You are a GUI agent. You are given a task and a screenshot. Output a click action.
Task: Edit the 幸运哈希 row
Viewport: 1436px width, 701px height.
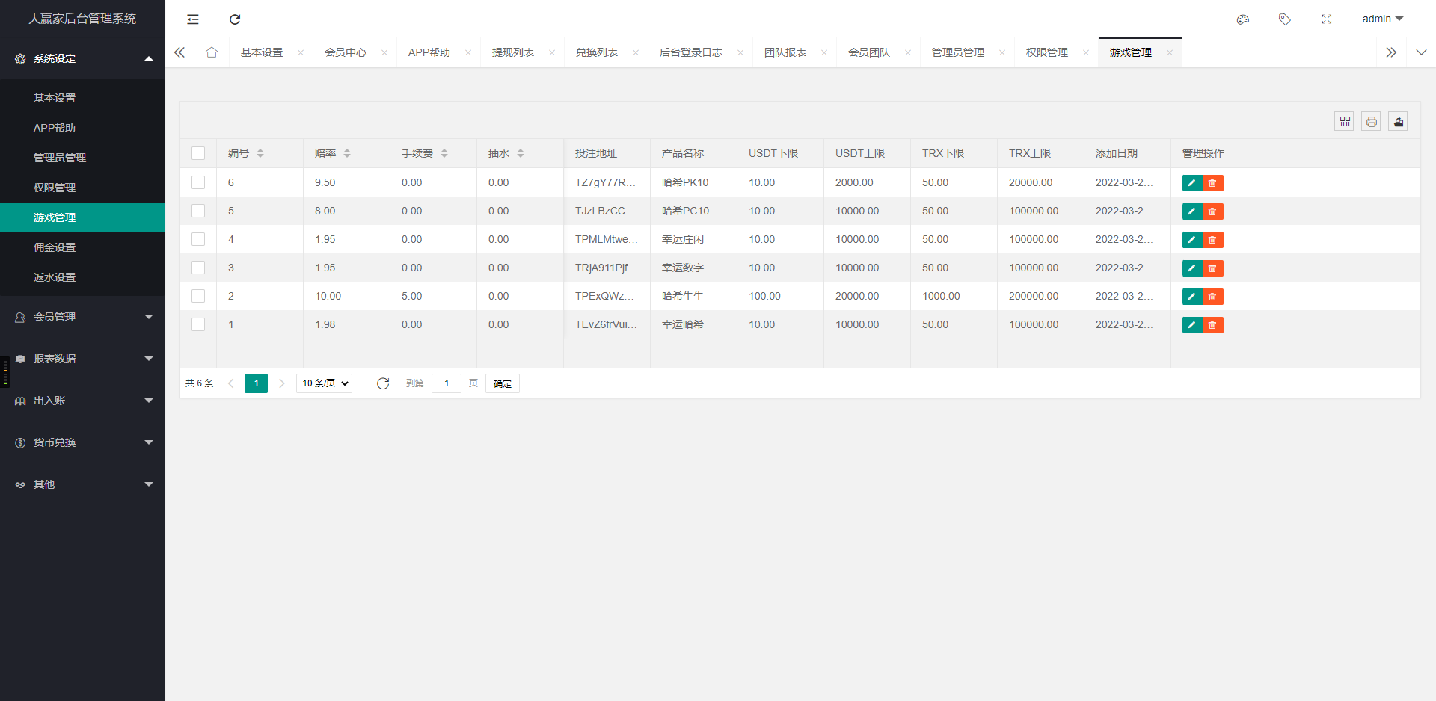pos(1192,325)
